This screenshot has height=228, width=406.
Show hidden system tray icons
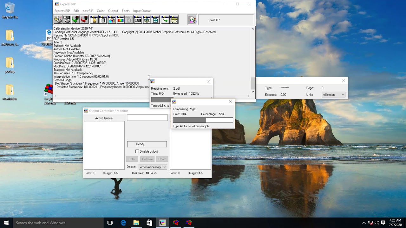coord(364,223)
